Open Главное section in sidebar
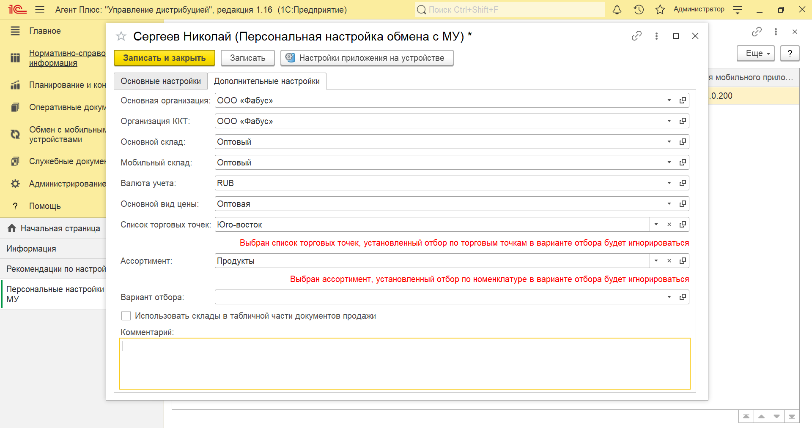 click(x=45, y=31)
